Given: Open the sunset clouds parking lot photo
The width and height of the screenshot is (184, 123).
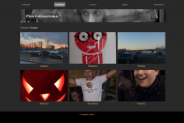Looking at the screenshot, I should [x=44, y=48].
